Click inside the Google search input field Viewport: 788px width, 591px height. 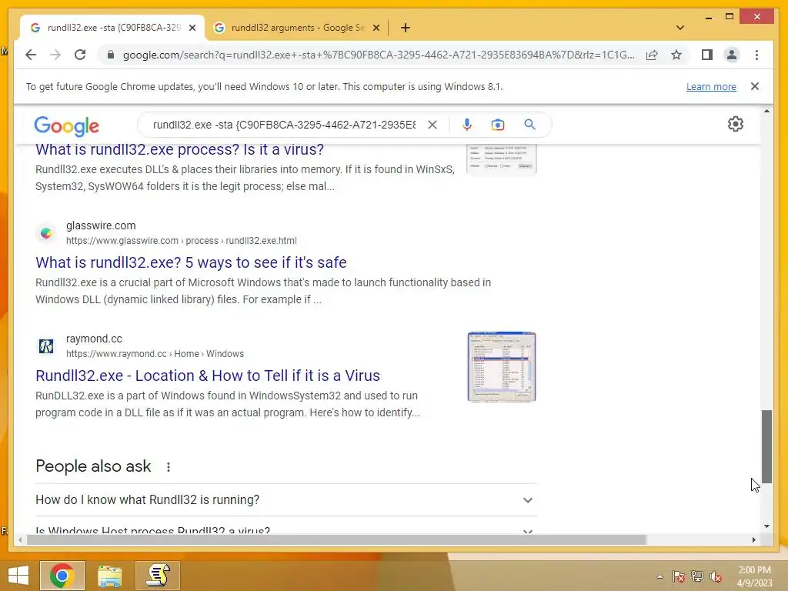point(285,125)
